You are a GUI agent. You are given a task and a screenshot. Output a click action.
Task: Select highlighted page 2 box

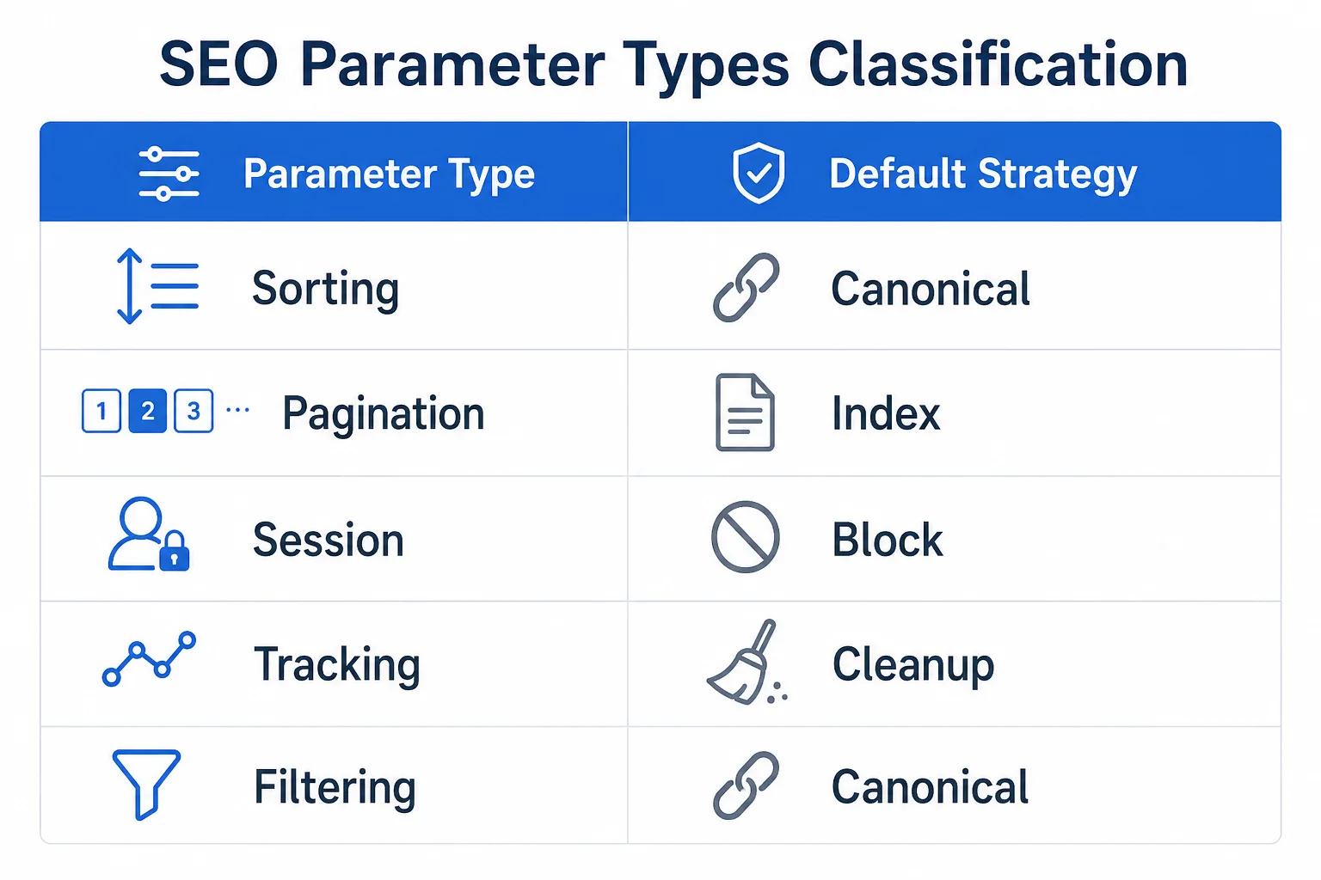pos(148,411)
